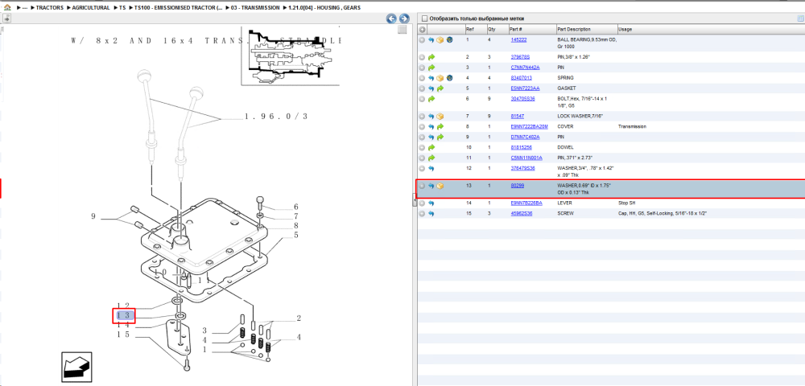The height and width of the screenshot is (386, 805).
Task: Toggle the selection circle for SPRING row
Action: (x=422, y=78)
